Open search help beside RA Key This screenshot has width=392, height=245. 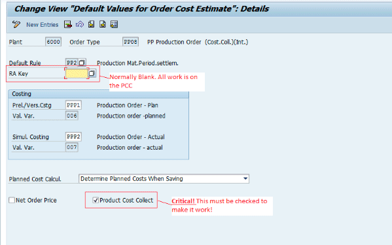tap(92, 73)
